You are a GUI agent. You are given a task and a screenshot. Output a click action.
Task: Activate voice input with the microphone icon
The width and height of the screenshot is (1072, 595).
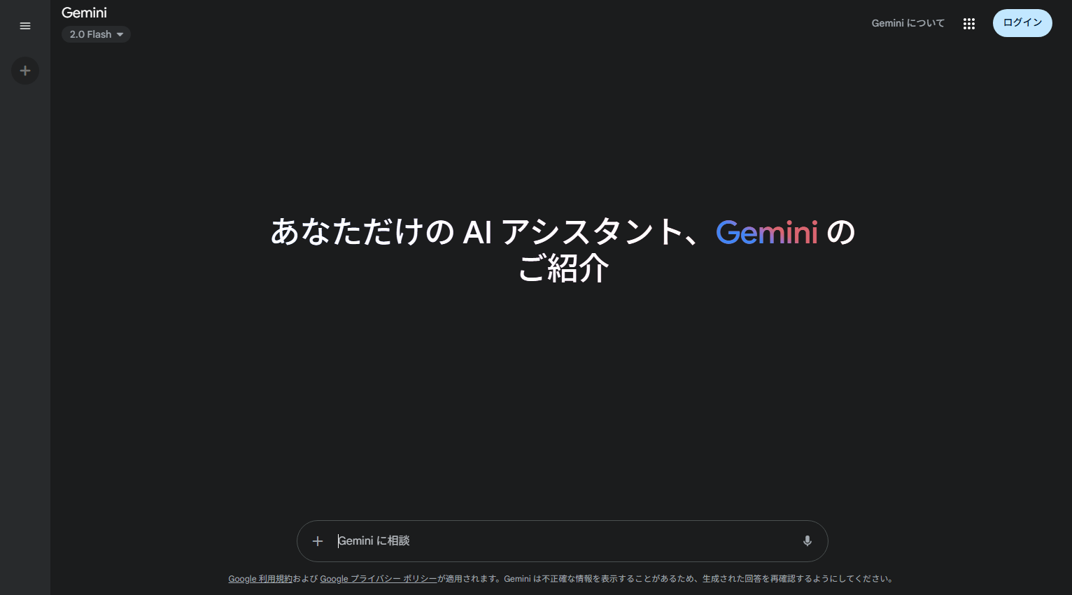807,540
